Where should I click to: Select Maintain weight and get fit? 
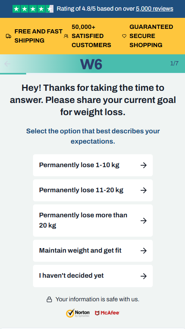93,251
